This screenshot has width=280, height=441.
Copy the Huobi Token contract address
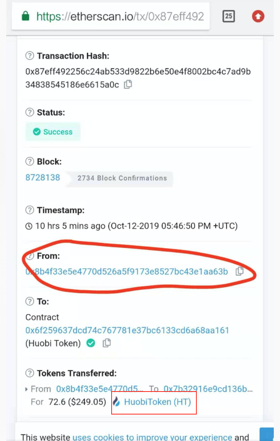107,343
